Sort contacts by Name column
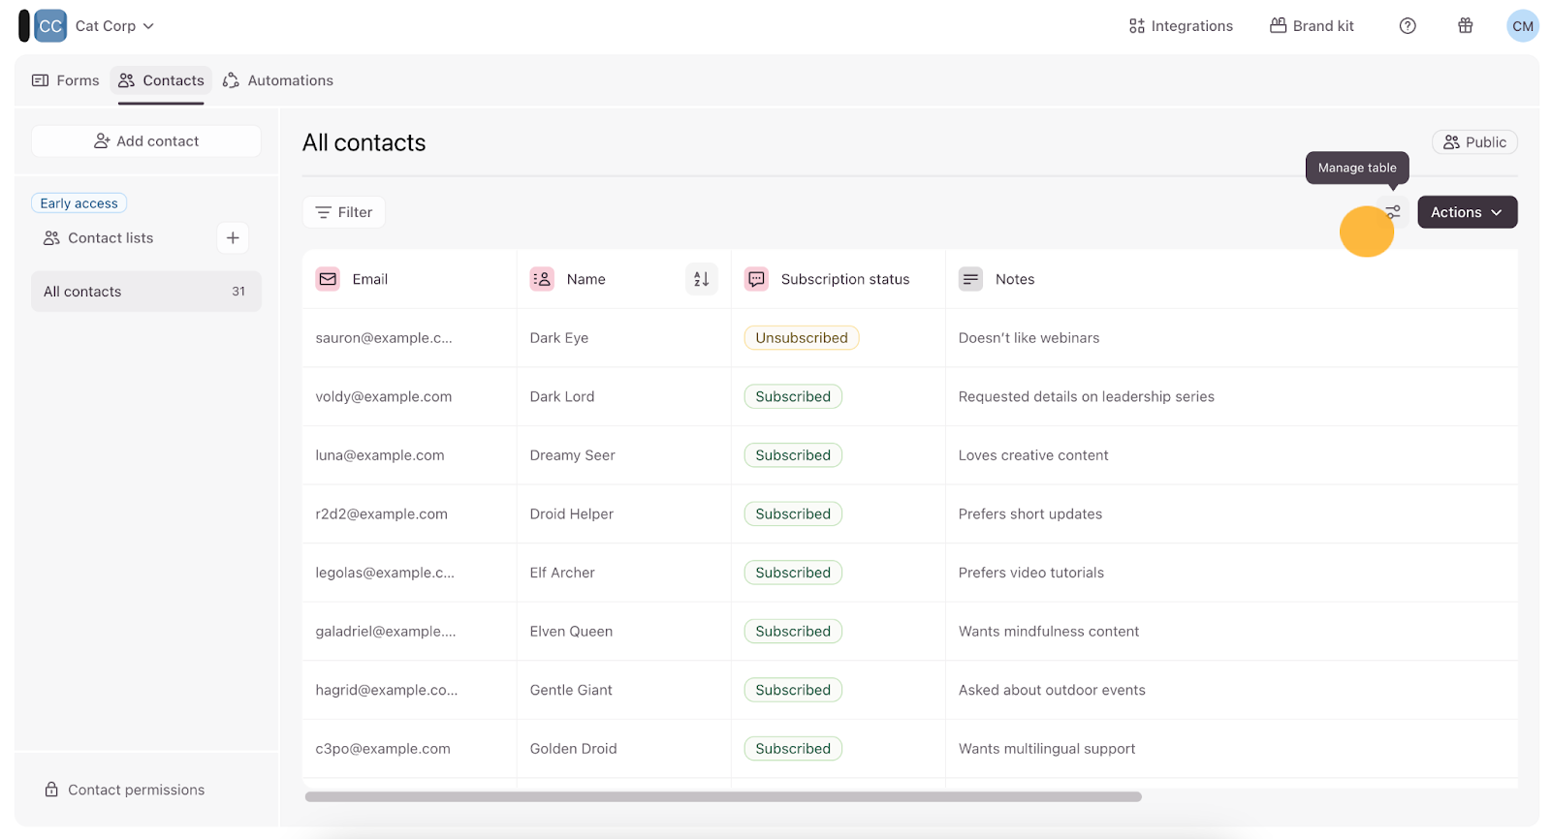This screenshot has width=1551, height=839. pos(701,279)
